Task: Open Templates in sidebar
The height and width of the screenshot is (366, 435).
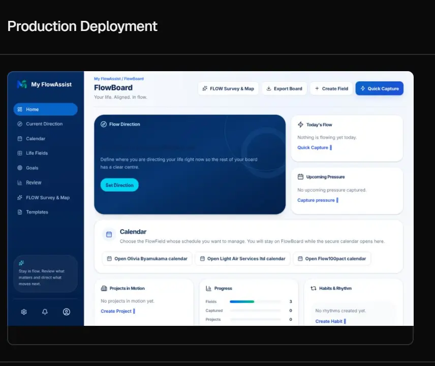Action: point(46,212)
